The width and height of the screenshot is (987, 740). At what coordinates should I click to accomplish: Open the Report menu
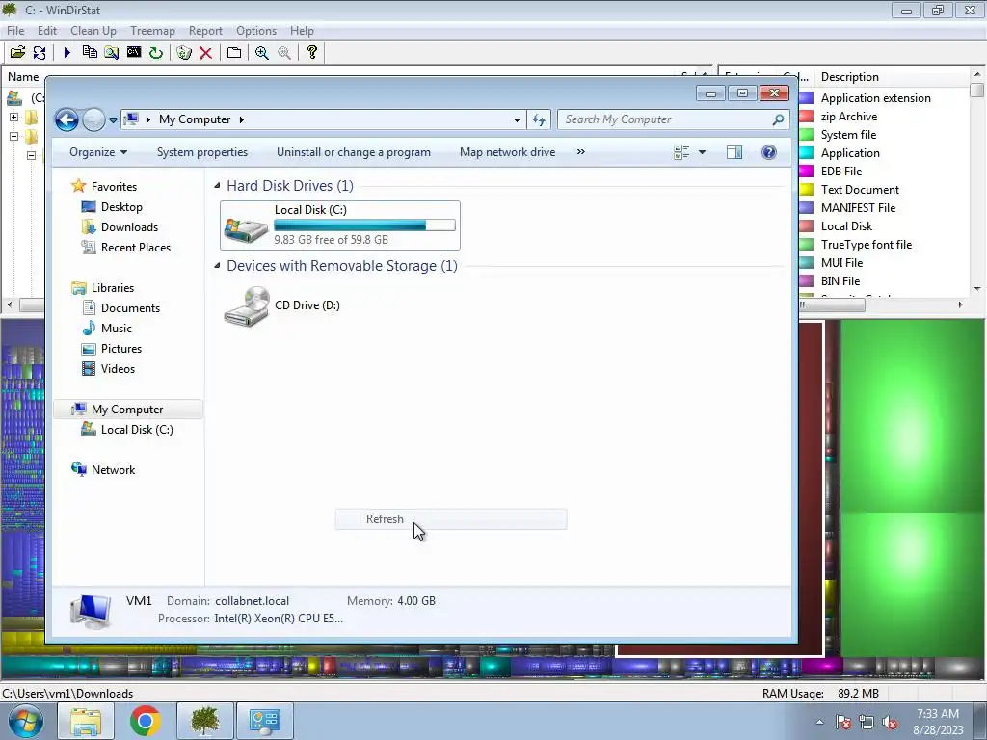(x=205, y=31)
